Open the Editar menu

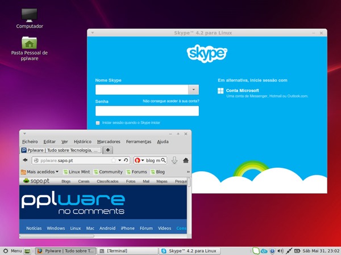coord(49,142)
